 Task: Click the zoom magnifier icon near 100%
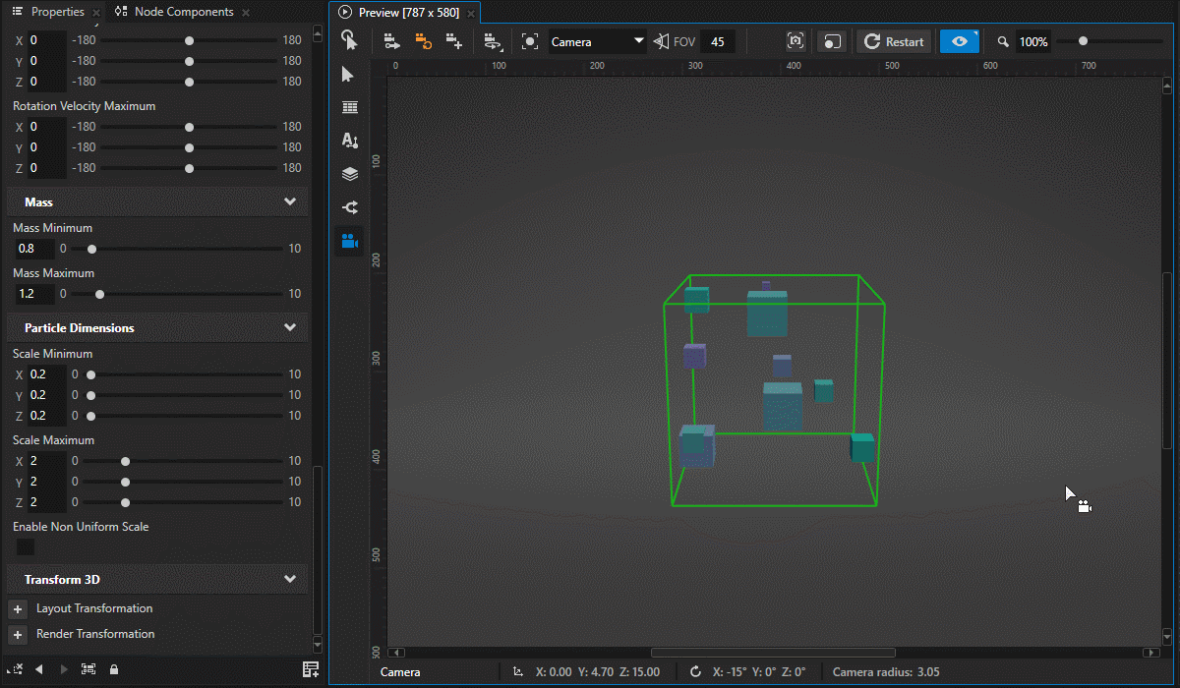tap(1003, 41)
